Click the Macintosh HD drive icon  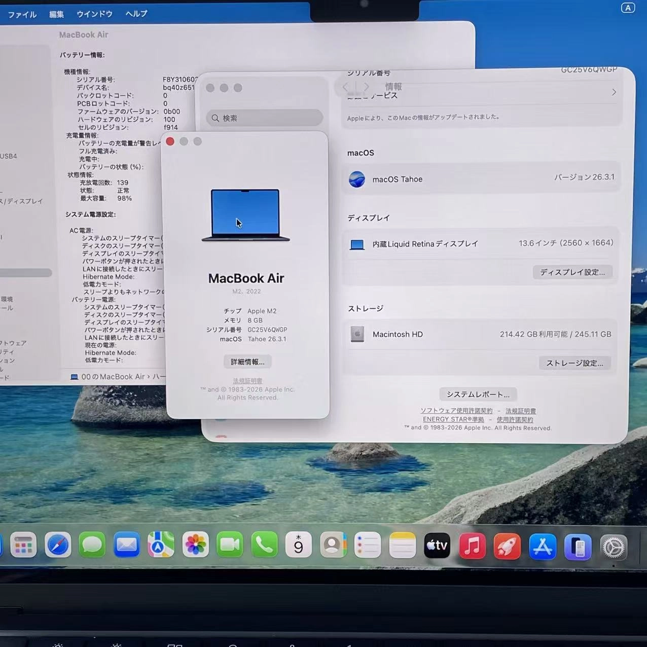357,334
